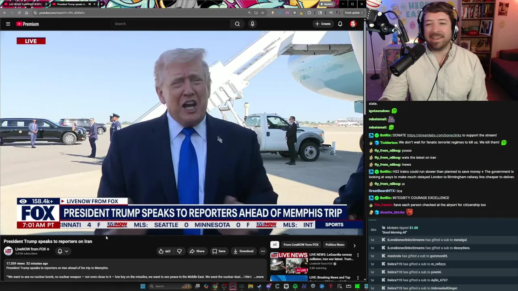Viewport: 518px width, 291px height.
Task: Go to the browser home page
Action: tap(26, 13)
